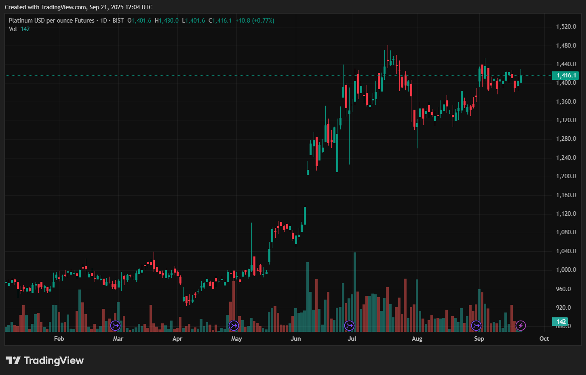Click the +10.8 (+0.77%) change value
Viewport: 586px width, 375px height.
pos(255,21)
